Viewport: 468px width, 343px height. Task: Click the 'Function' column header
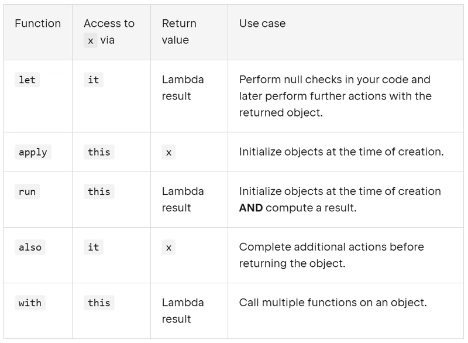pos(37,23)
